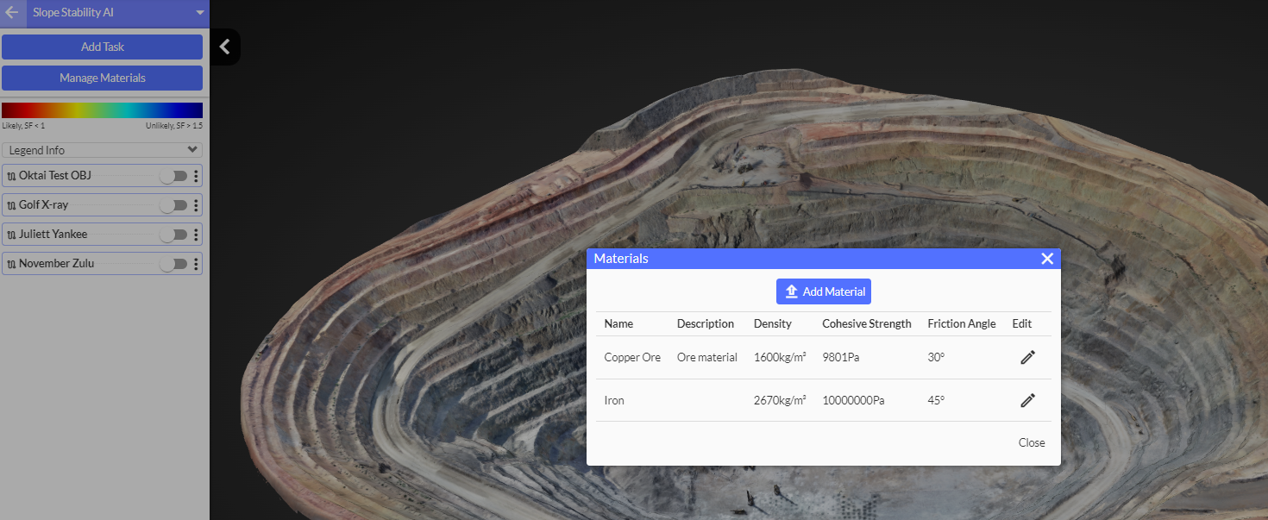Click Add Task button
This screenshot has height=520, width=1268.
[x=102, y=47]
